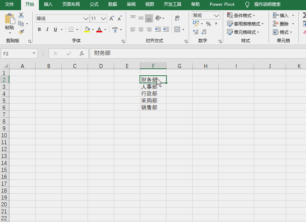Click the Percent Style icon
The width and height of the screenshot is (306, 222).
(209, 24)
